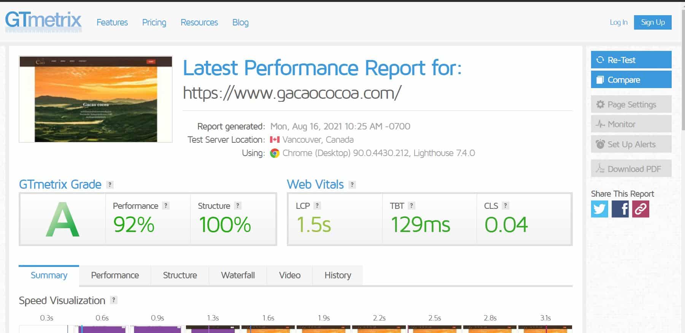
Task: Click the 129ms TBT value
Action: pos(420,224)
